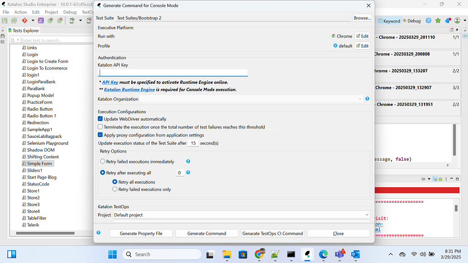Open the user account profile icon

pos(457,21)
